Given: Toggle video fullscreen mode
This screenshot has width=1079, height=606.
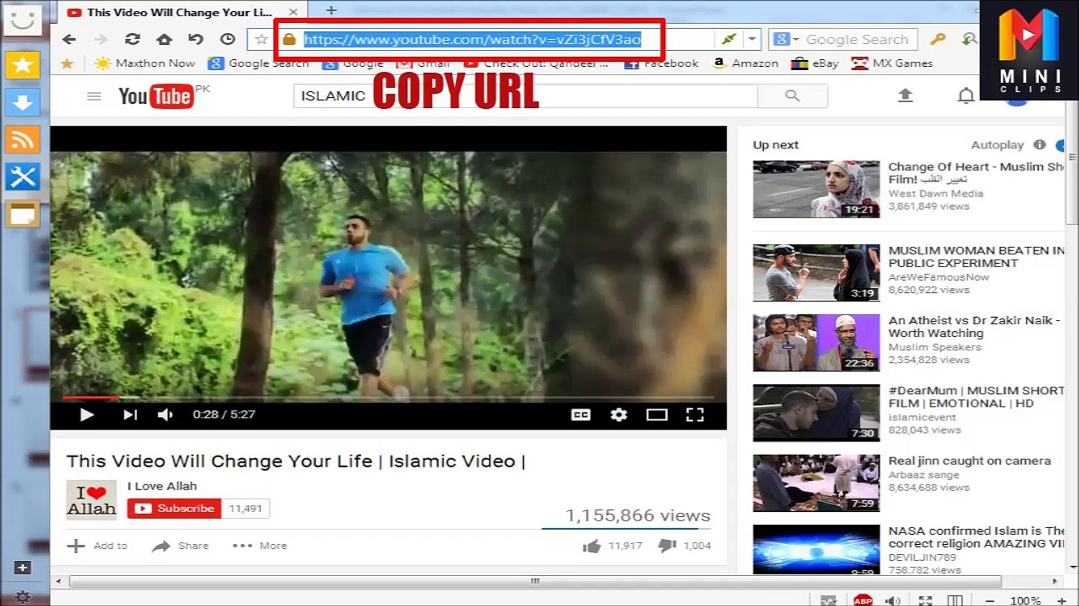Looking at the screenshot, I should click(x=695, y=414).
